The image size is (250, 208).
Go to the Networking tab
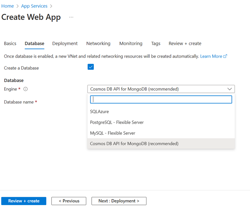point(98,43)
